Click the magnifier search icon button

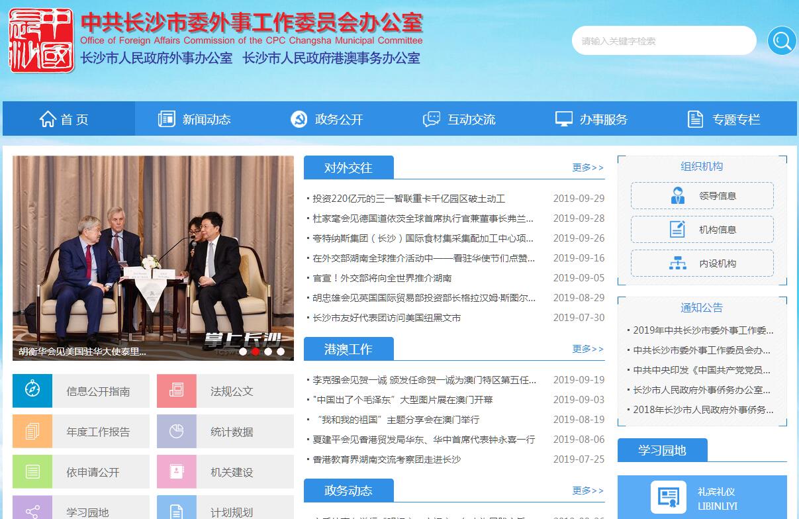tap(781, 41)
